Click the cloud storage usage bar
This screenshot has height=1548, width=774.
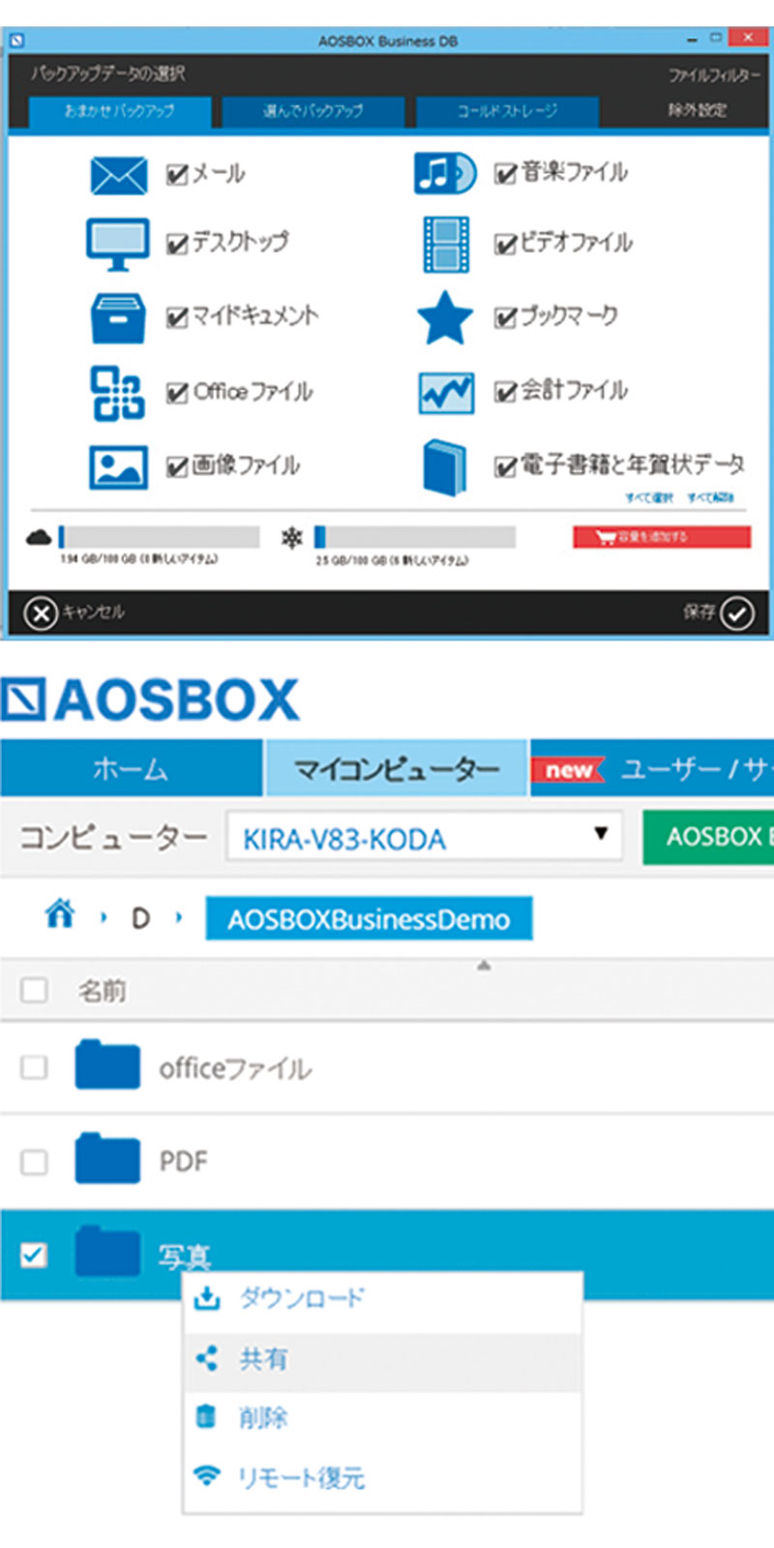tap(159, 537)
